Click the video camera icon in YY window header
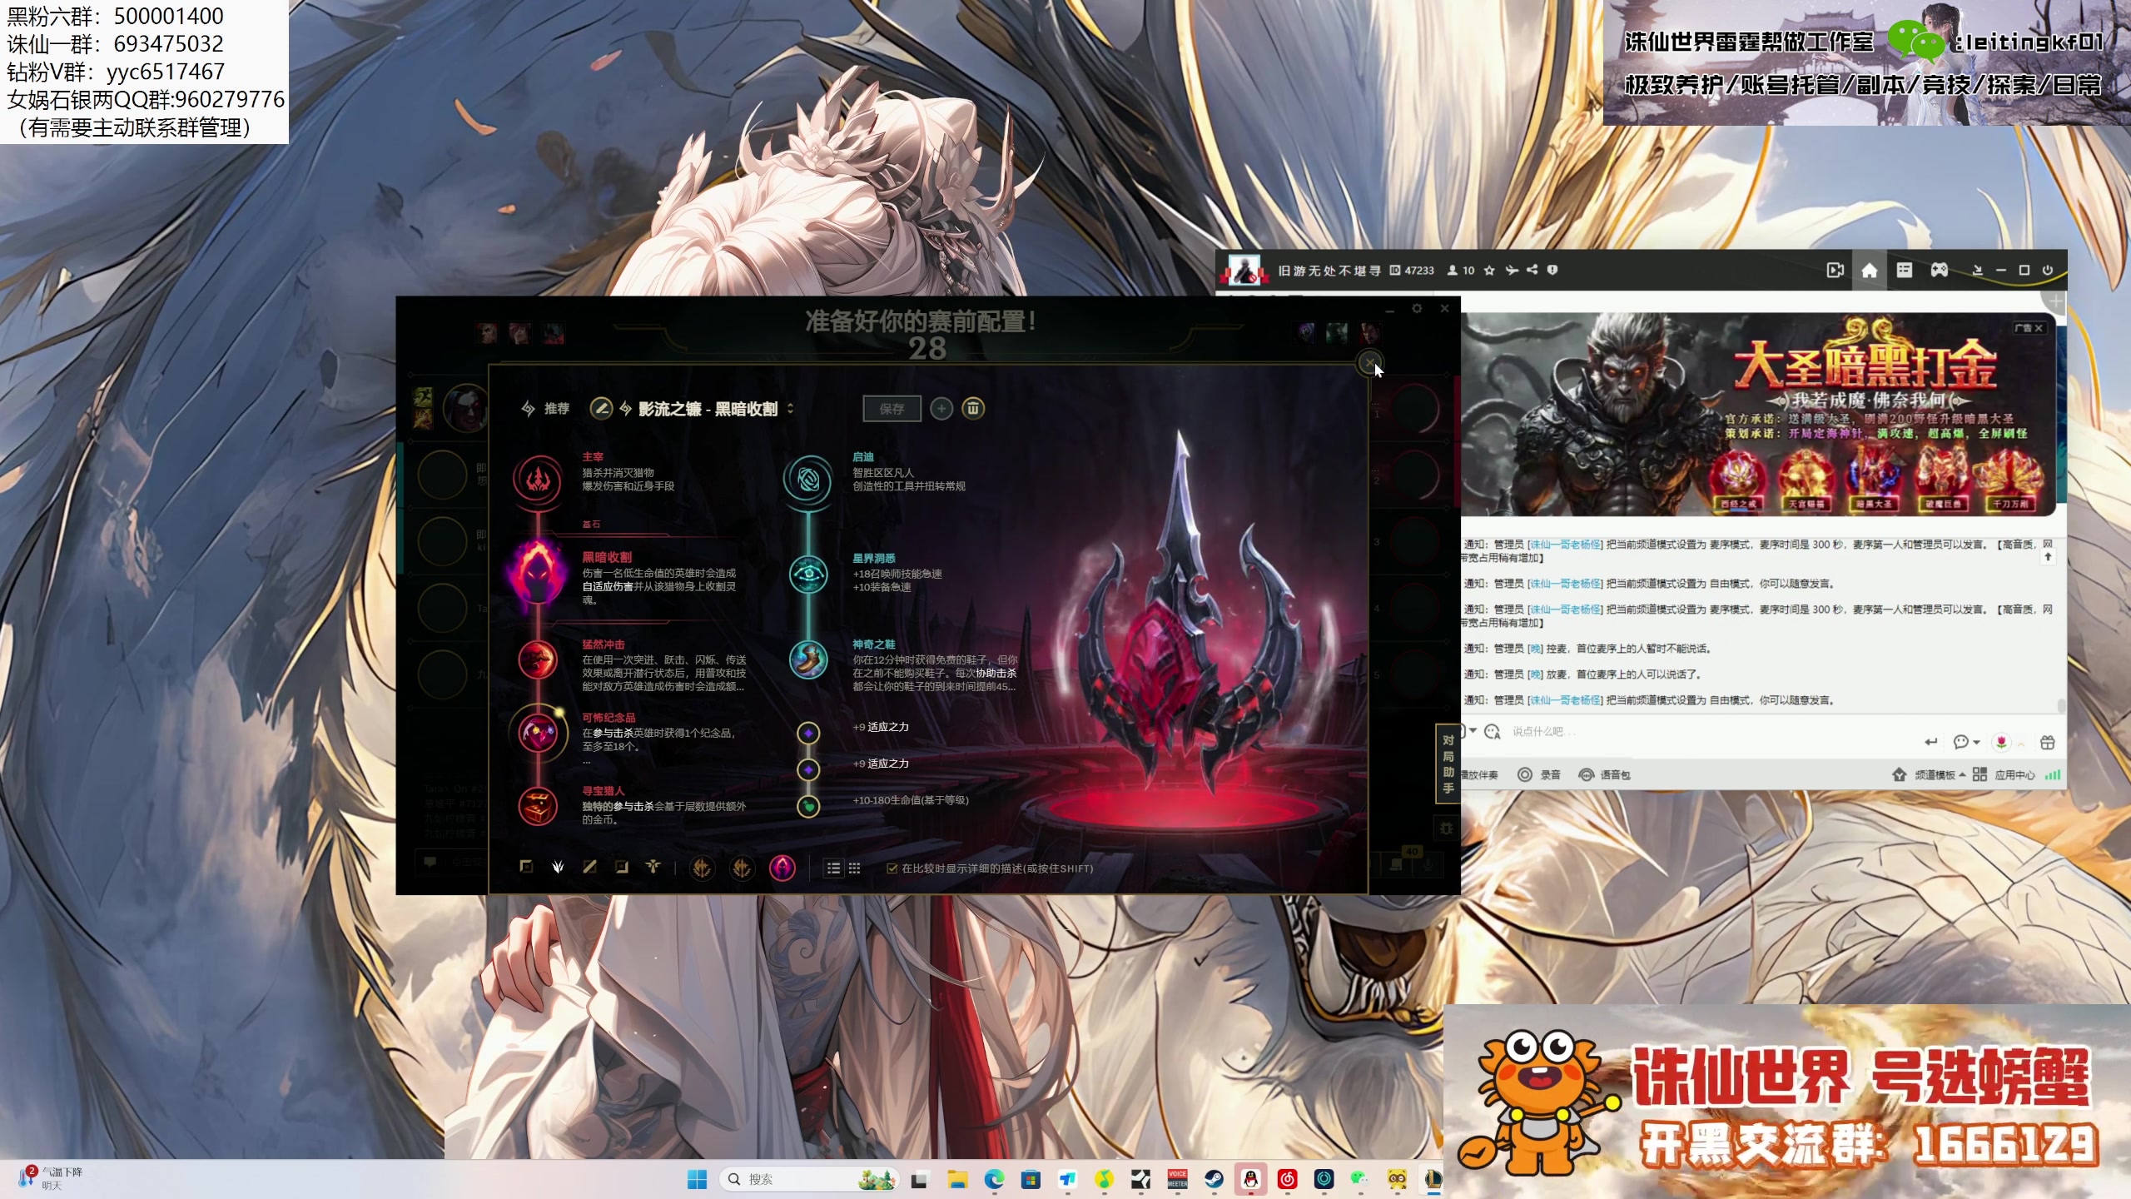This screenshot has width=2131, height=1199. [x=1835, y=271]
